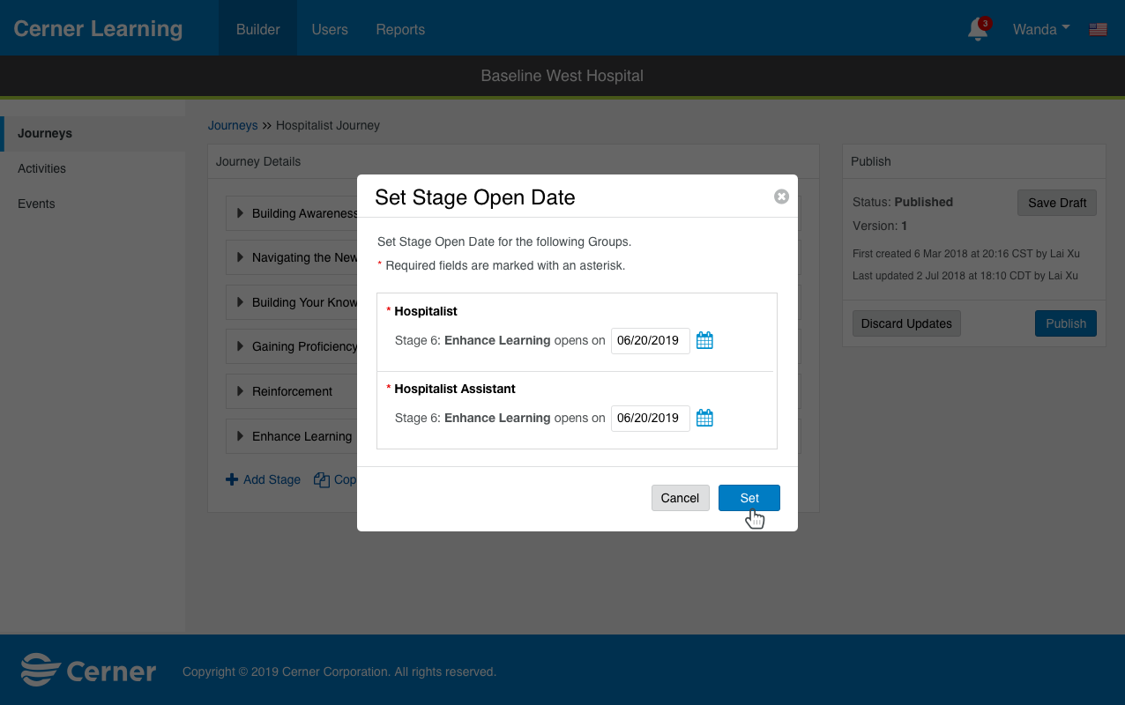Image resolution: width=1125 pixels, height=705 pixels.
Task: Select Journeys in the sidebar
Action: (x=93, y=133)
